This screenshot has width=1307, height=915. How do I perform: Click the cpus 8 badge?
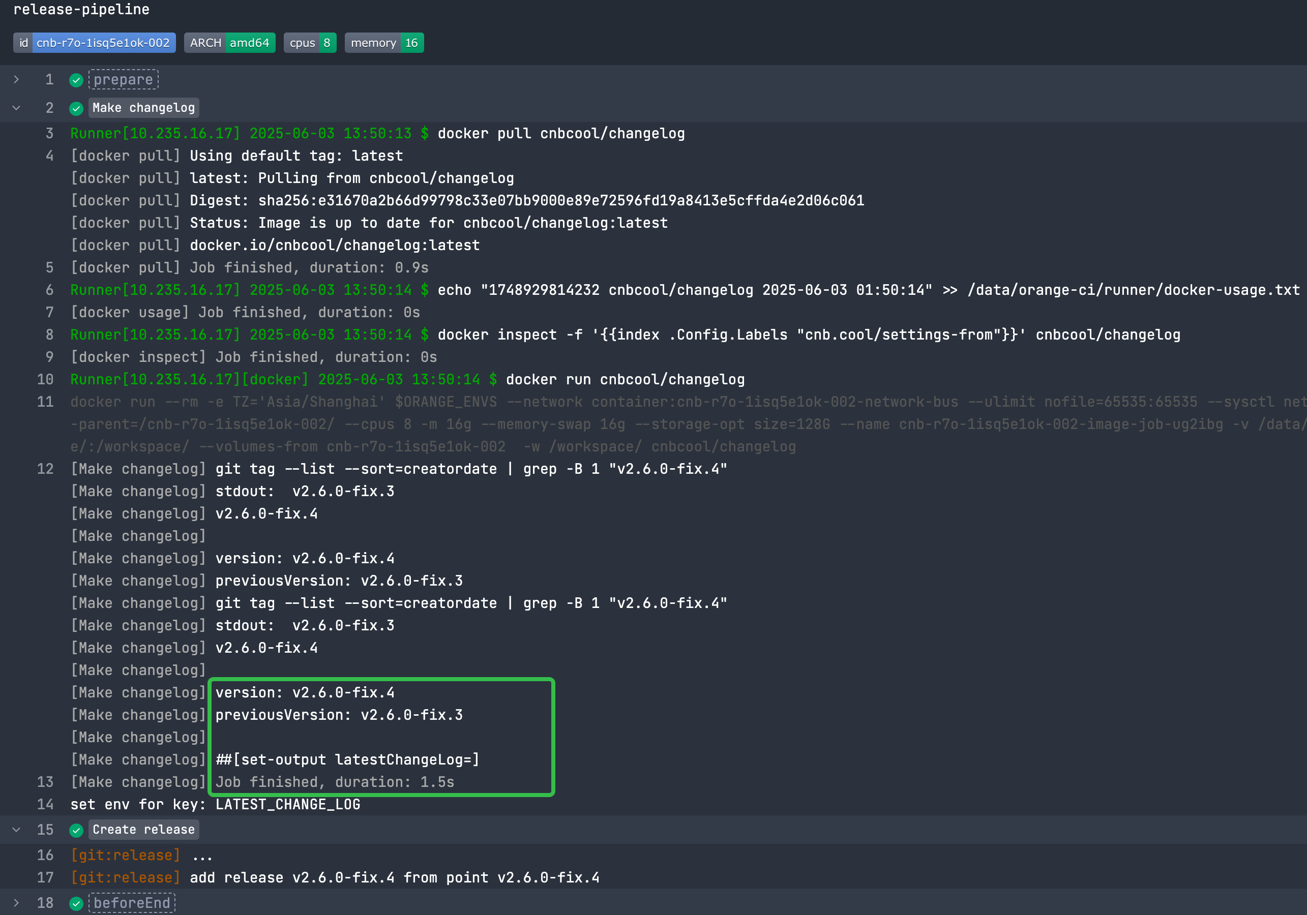click(310, 43)
